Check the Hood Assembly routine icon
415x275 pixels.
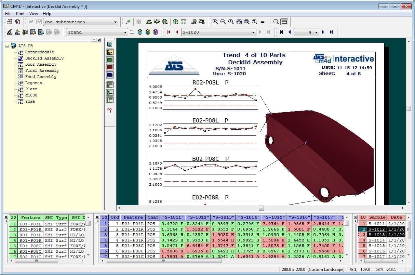(x=20, y=77)
